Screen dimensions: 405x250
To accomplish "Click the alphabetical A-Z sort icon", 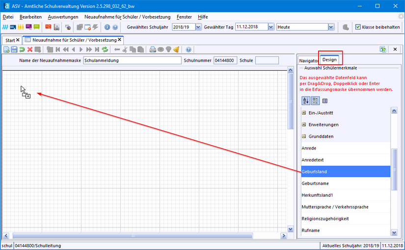I will (306, 100).
